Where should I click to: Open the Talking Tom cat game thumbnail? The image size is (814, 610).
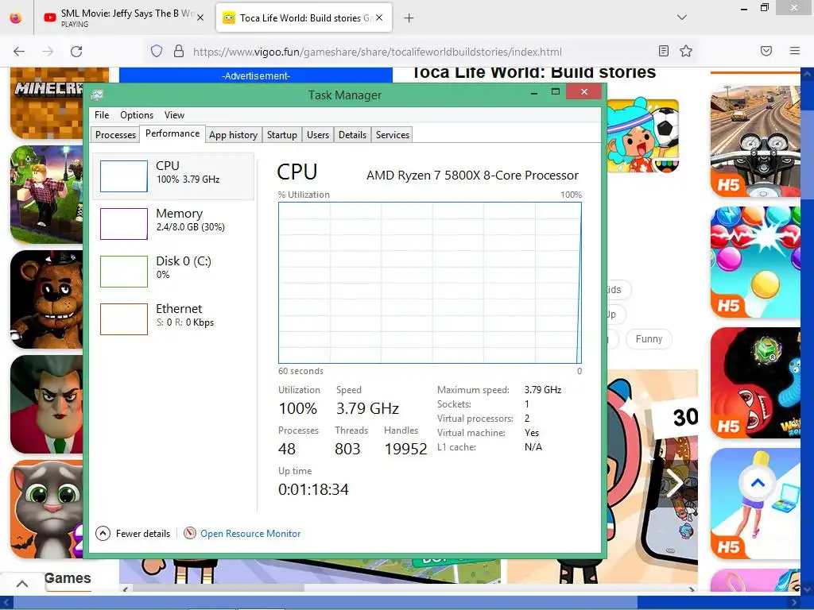coord(47,509)
